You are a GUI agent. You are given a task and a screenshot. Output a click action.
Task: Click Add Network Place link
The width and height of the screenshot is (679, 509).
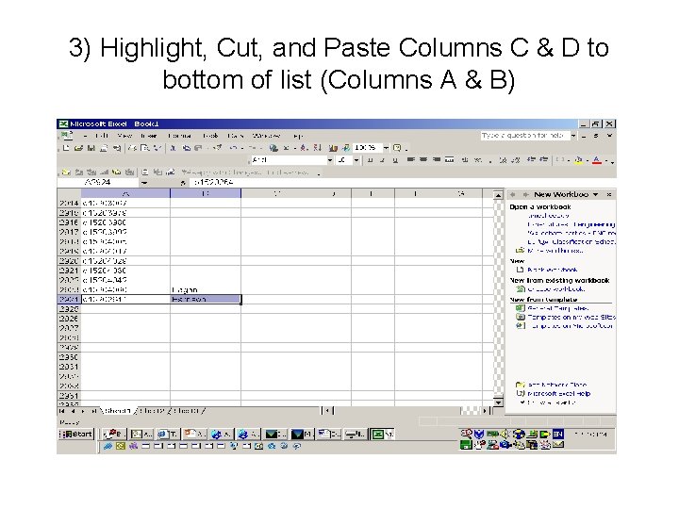(x=557, y=385)
